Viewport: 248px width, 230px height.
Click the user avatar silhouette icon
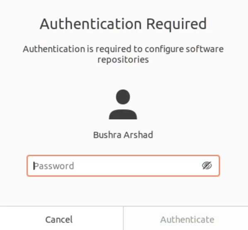(x=123, y=104)
